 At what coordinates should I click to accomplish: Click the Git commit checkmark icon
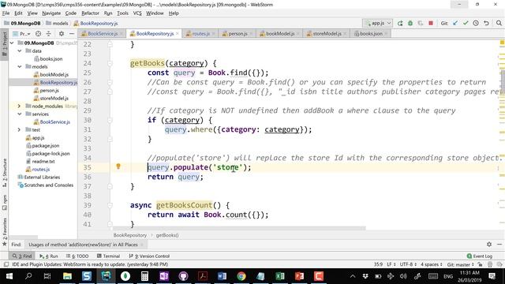(466, 23)
